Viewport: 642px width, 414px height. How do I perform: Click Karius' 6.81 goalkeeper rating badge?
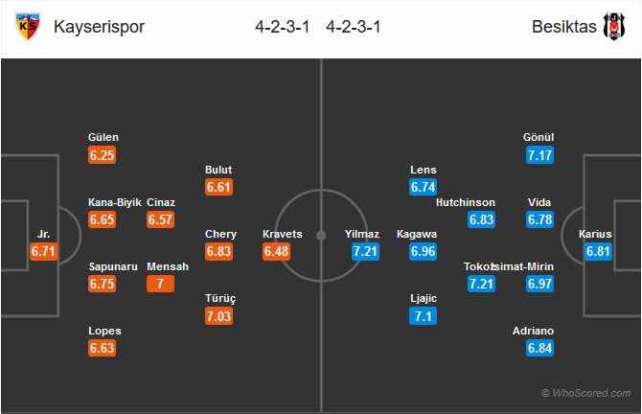coord(598,251)
